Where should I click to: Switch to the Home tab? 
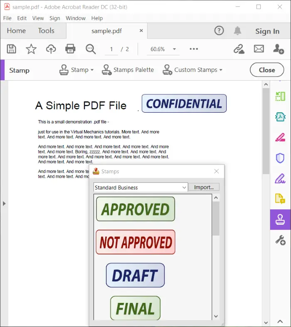[x=16, y=31]
